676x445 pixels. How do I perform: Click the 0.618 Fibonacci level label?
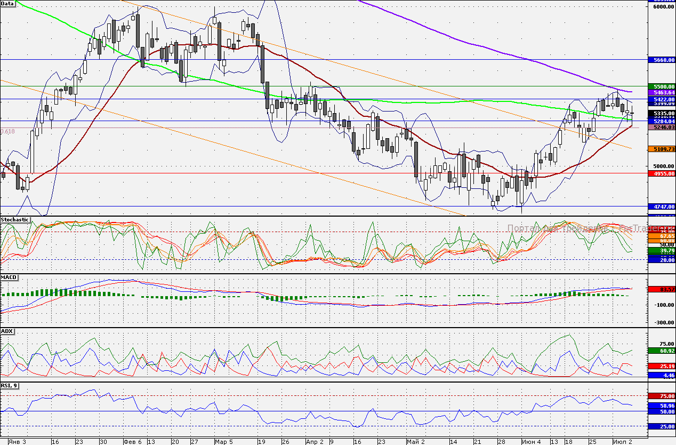coord(8,131)
